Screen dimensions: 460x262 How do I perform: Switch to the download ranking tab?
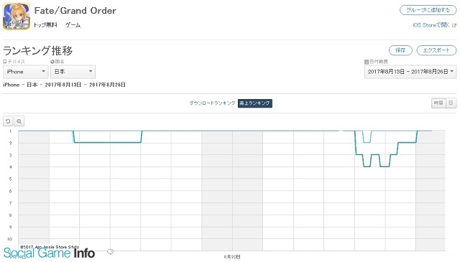[x=212, y=103]
